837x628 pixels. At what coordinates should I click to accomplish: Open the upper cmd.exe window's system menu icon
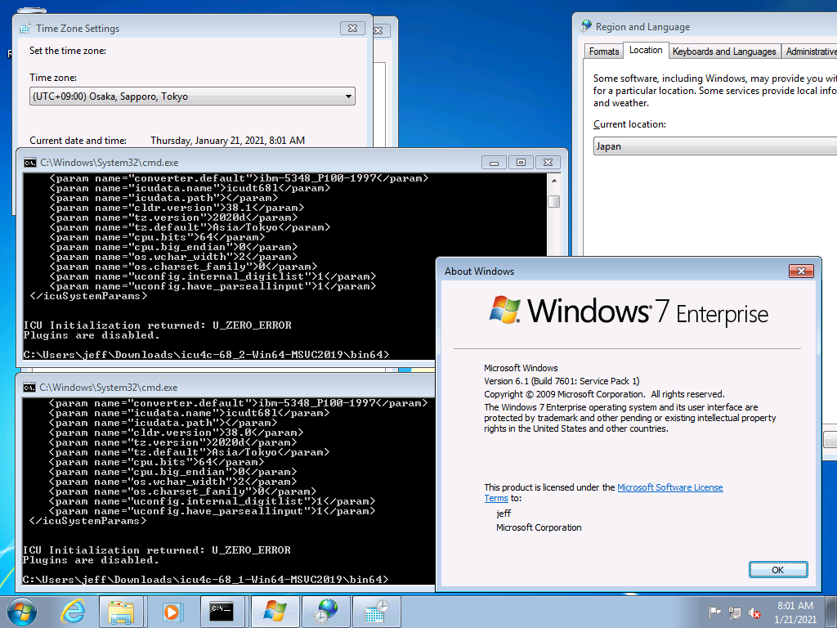click(29, 163)
